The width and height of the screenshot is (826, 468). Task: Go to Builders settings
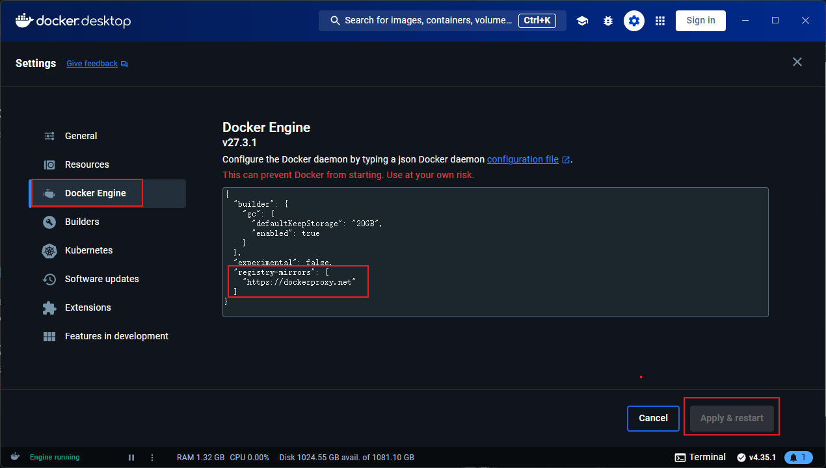coord(82,222)
